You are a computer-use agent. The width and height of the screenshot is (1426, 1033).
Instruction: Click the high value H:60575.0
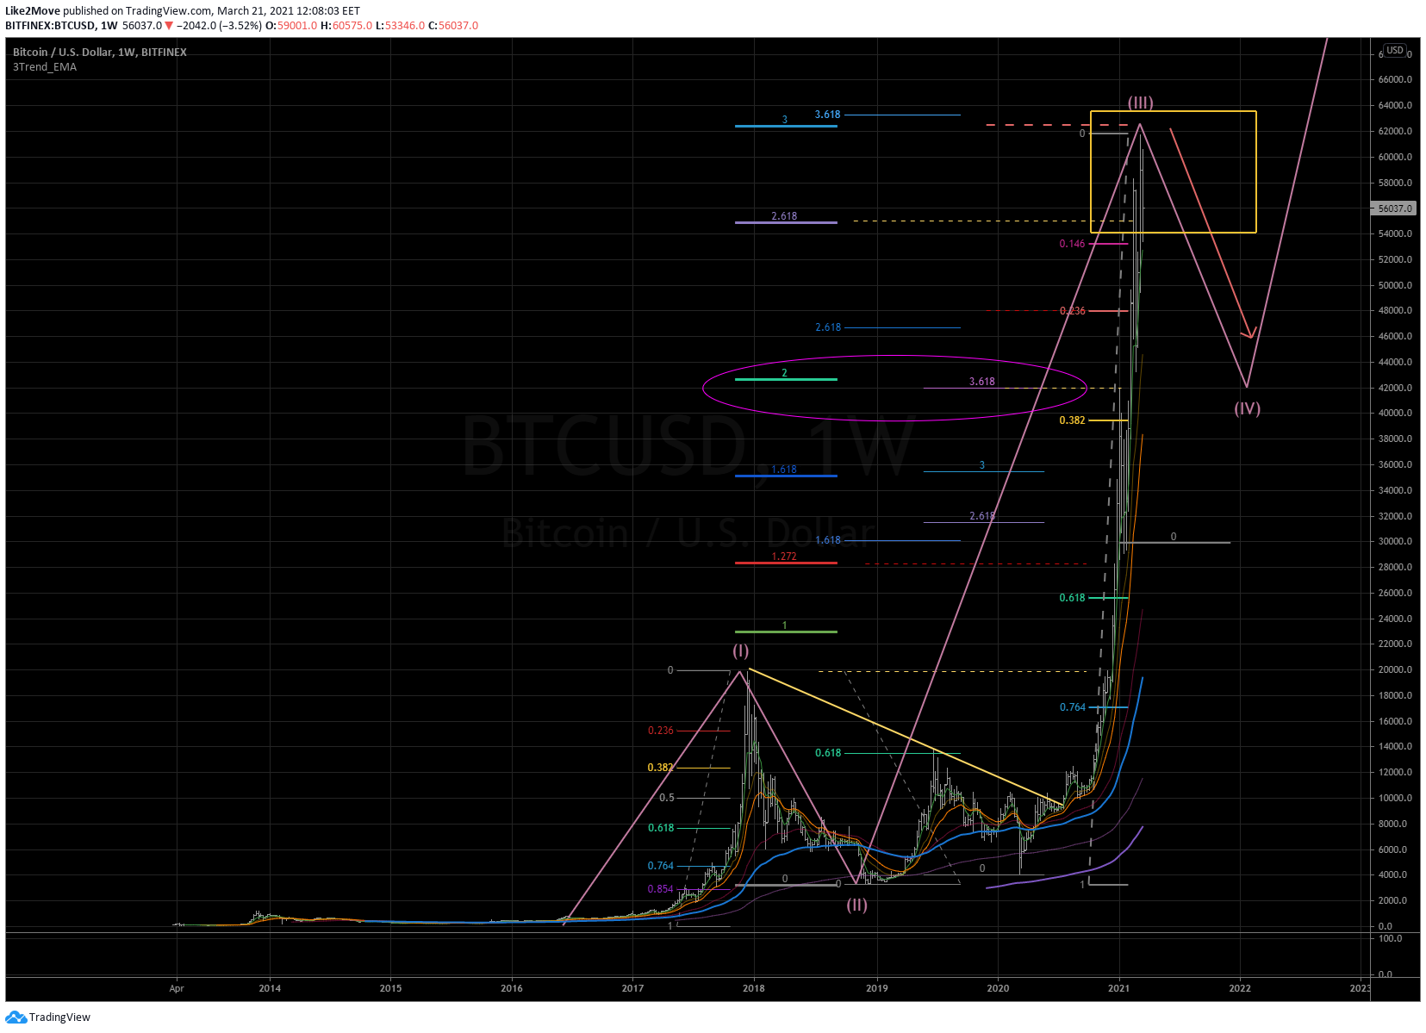coord(346,26)
